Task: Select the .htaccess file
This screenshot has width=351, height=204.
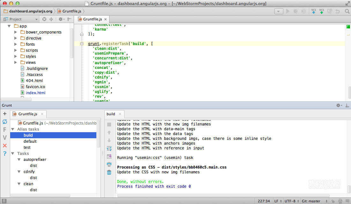Action: [32, 75]
